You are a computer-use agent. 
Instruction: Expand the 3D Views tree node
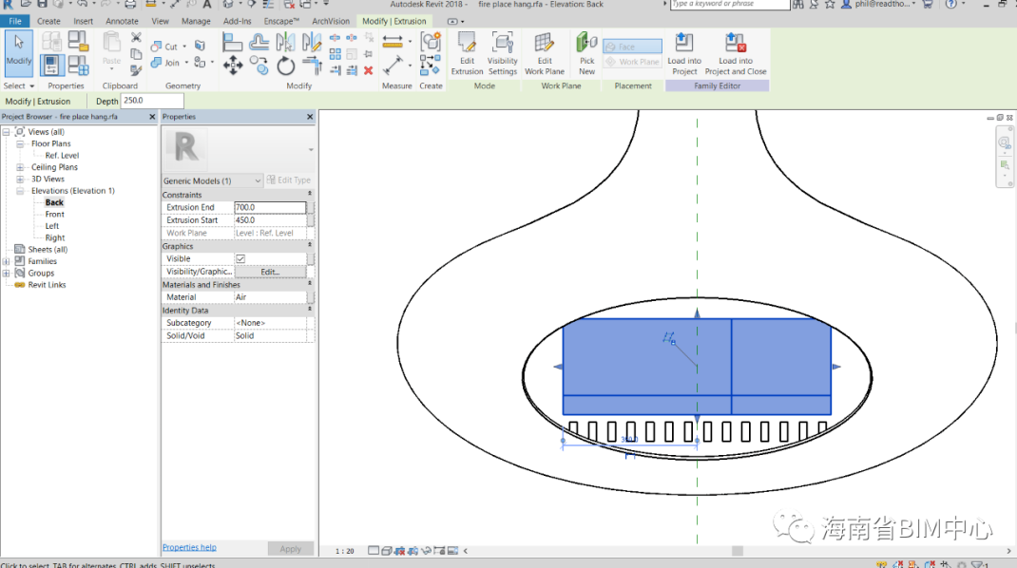(x=20, y=179)
